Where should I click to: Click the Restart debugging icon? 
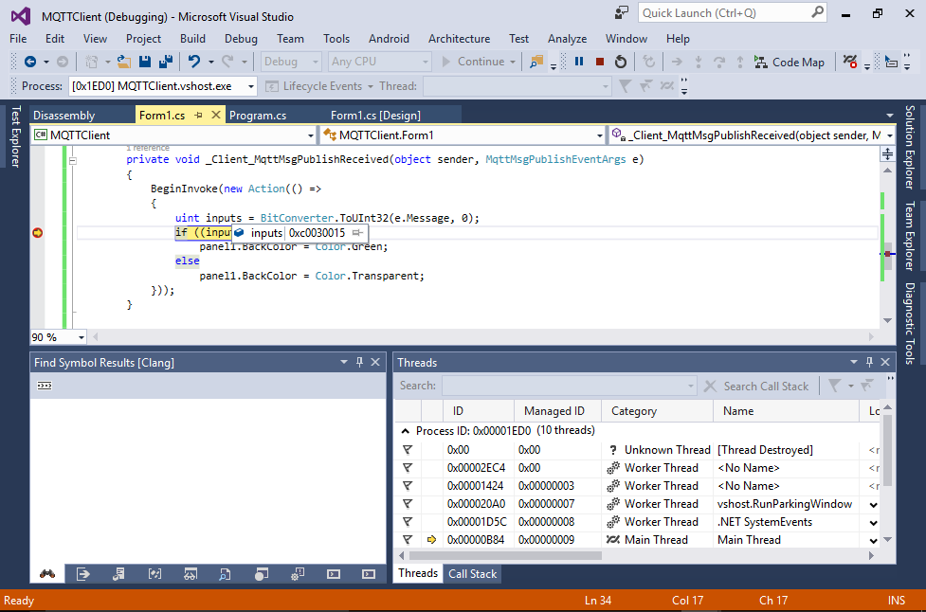[620, 62]
